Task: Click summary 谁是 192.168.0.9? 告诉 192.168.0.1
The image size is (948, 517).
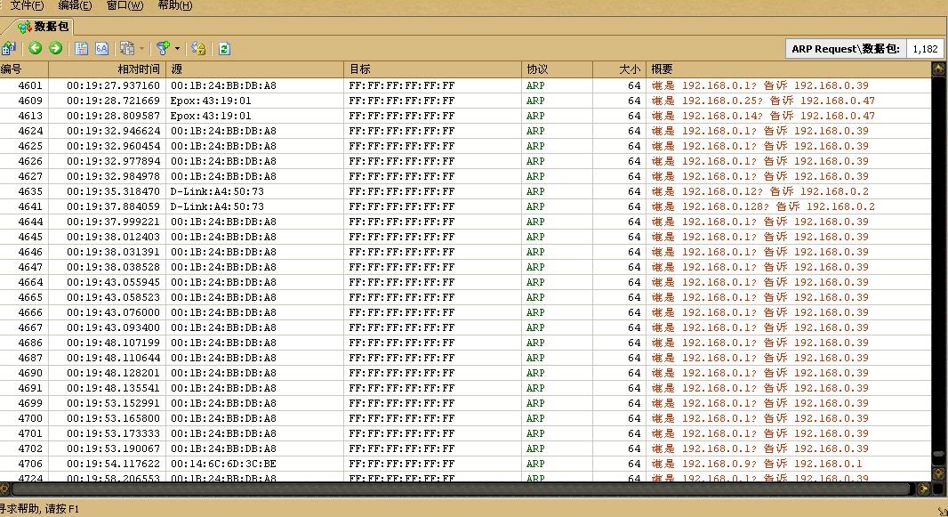Action: click(x=757, y=464)
